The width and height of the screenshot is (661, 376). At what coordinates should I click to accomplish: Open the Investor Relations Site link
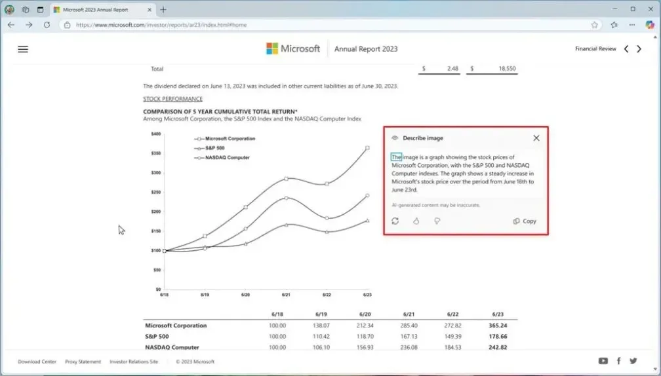[134, 362]
